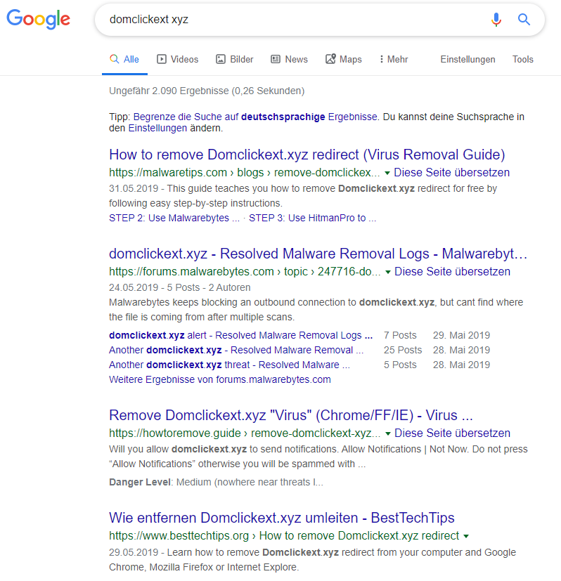Open the Maps tab

pyautogui.click(x=343, y=59)
